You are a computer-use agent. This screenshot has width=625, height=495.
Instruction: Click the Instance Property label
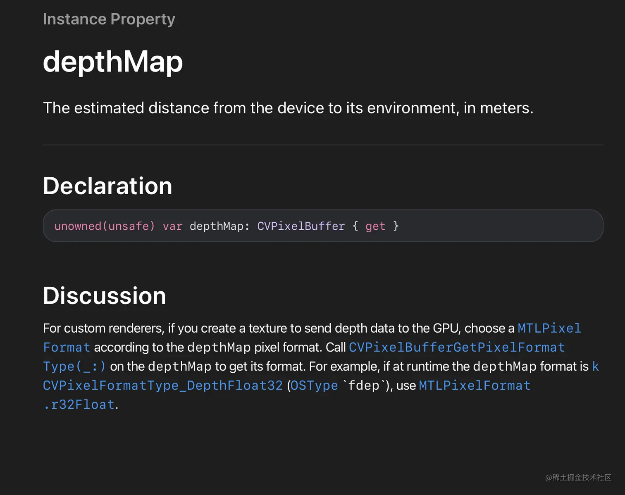(x=109, y=19)
